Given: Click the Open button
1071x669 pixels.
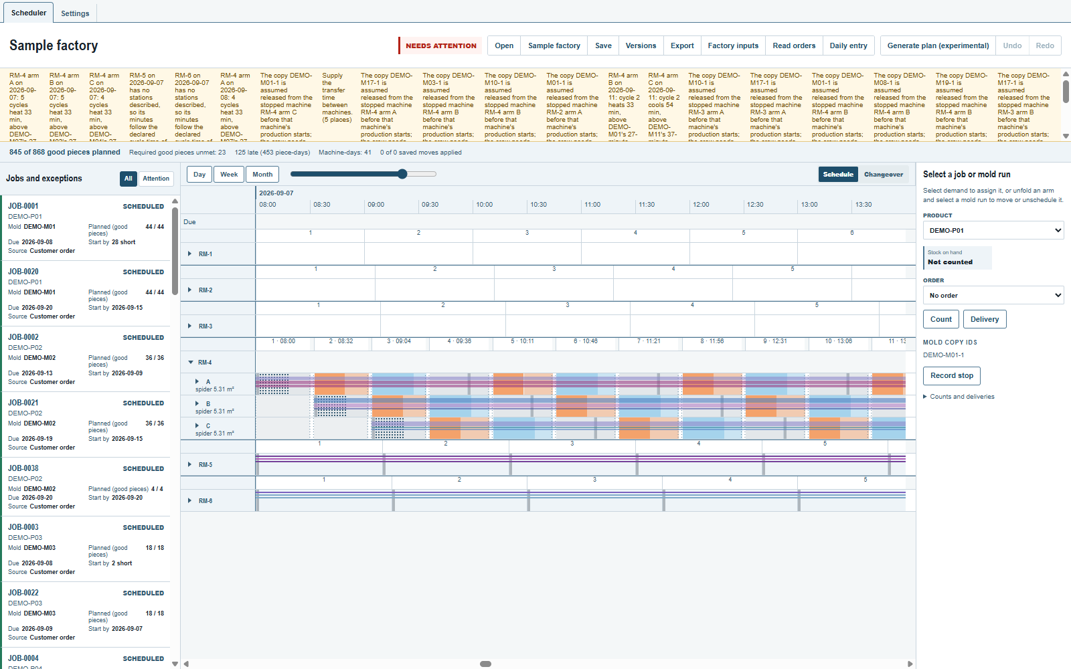Looking at the screenshot, I should pyautogui.click(x=504, y=45).
